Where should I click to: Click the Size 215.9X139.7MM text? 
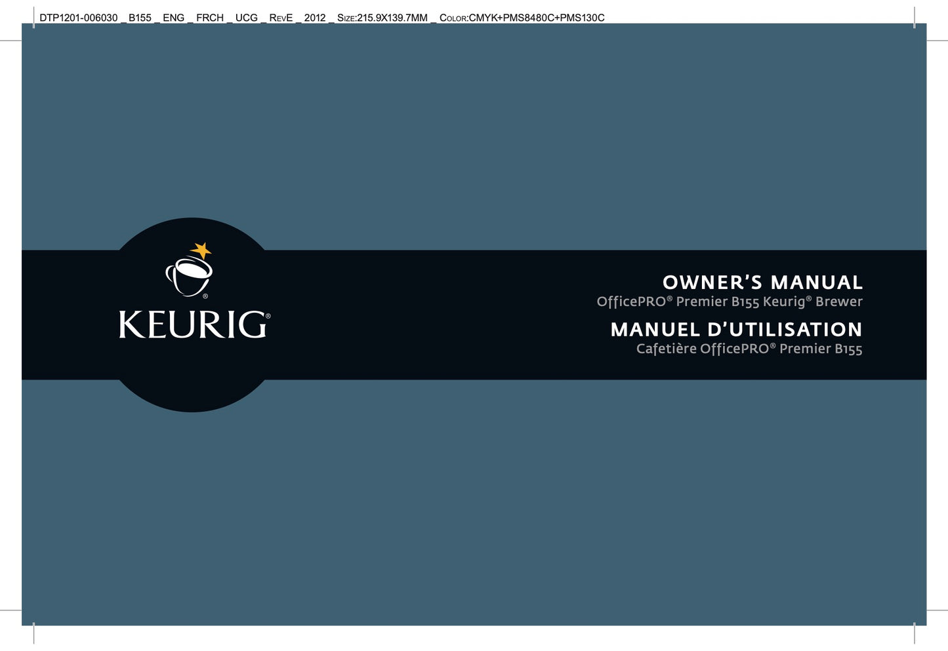click(x=382, y=18)
